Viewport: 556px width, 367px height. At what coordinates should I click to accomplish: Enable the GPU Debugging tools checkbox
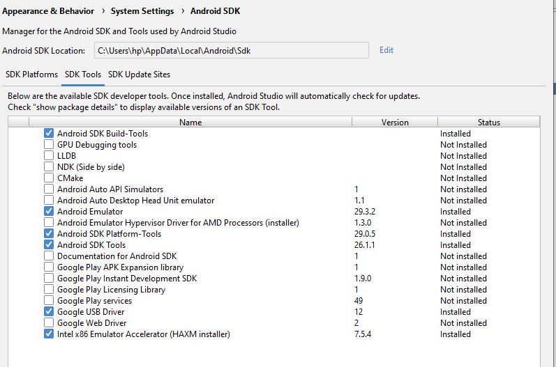[x=49, y=145]
